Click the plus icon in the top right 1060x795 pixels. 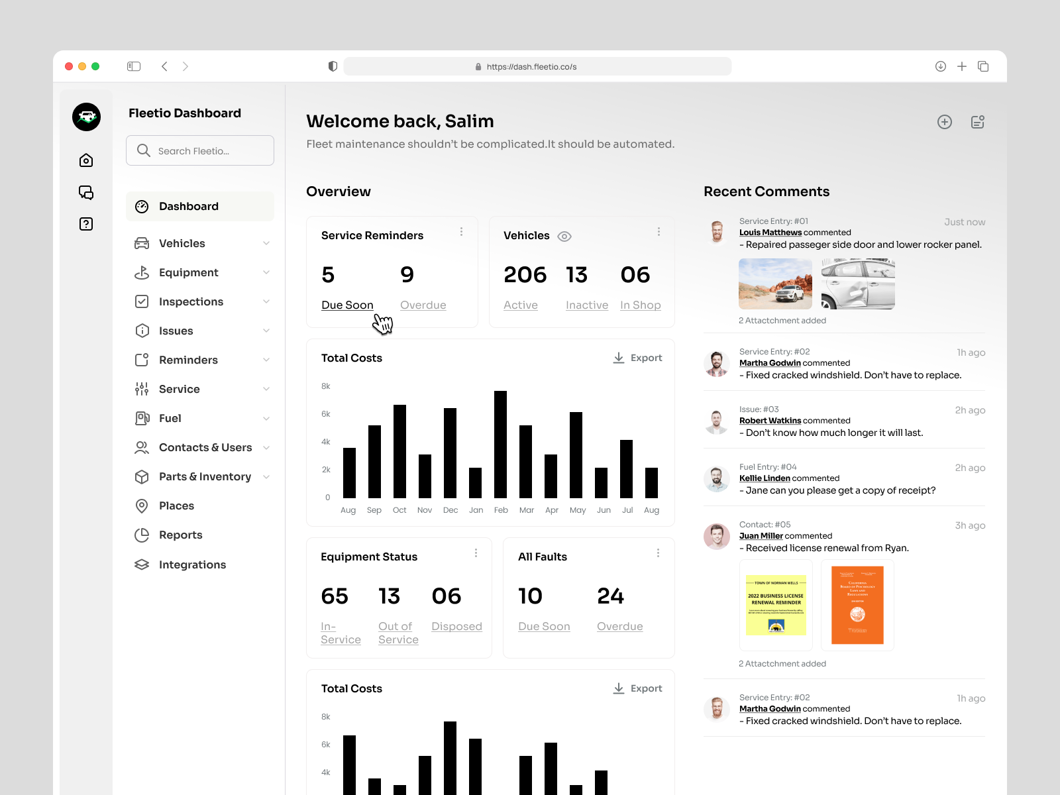click(945, 122)
